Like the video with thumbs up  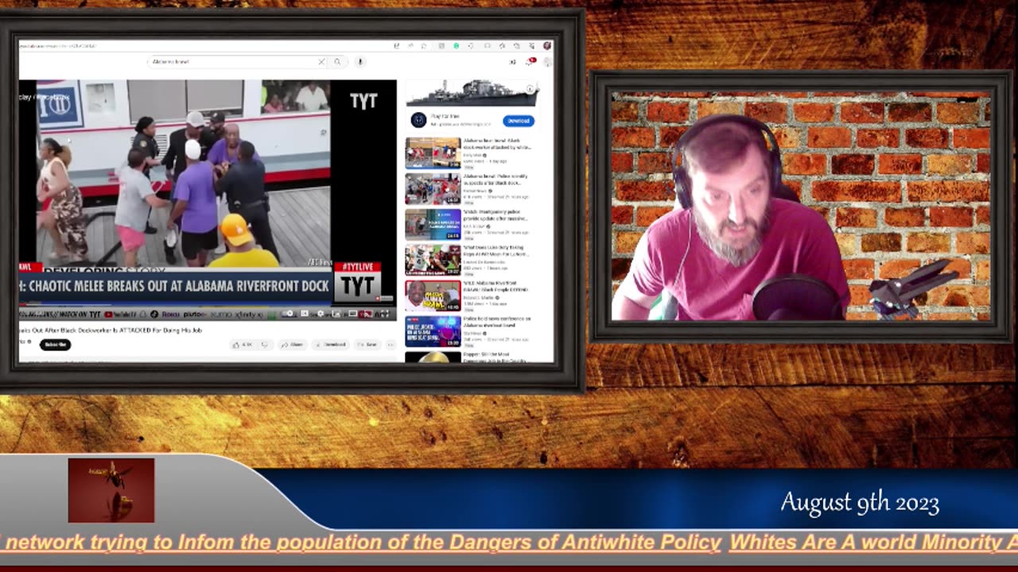(243, 345)
